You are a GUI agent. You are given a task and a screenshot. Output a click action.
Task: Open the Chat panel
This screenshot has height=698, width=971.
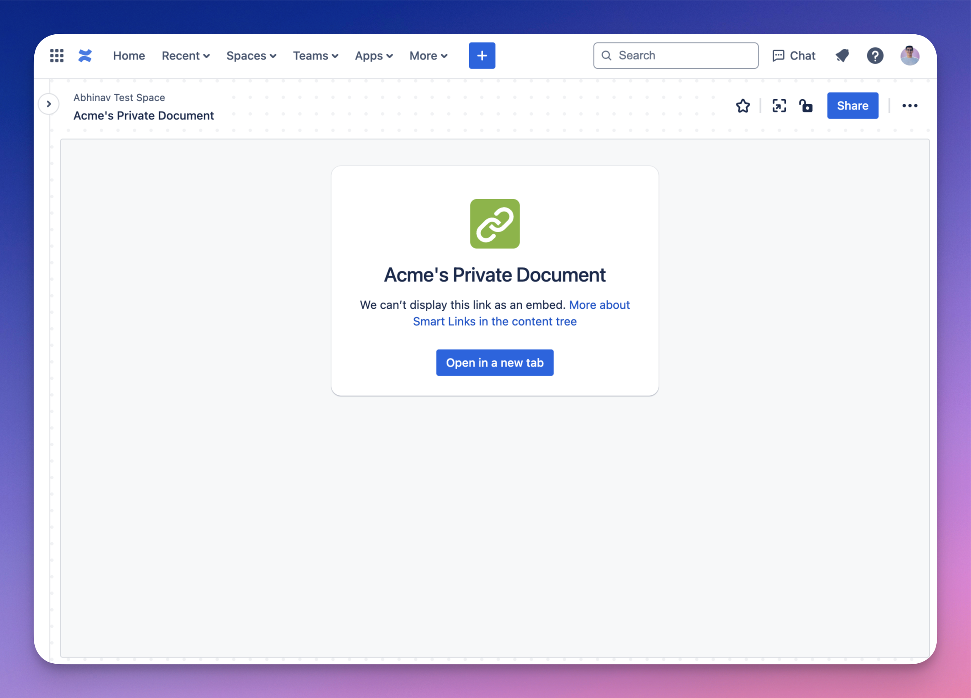tap(794, 56)
